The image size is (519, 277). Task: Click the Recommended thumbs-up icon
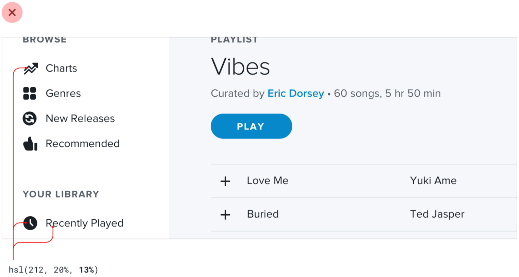(30, 144)
